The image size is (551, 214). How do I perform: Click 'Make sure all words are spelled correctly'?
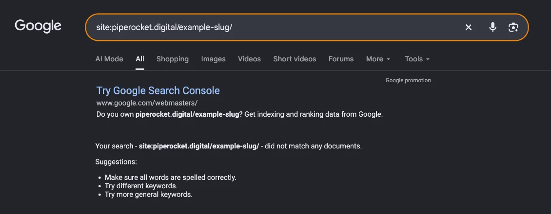[x=171, y=178]
